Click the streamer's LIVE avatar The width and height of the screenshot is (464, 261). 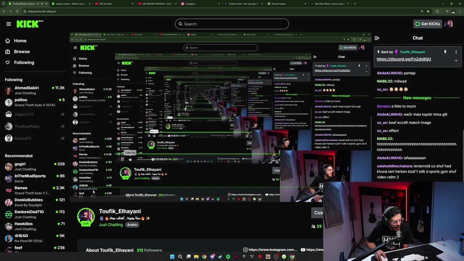coord(86,217)
